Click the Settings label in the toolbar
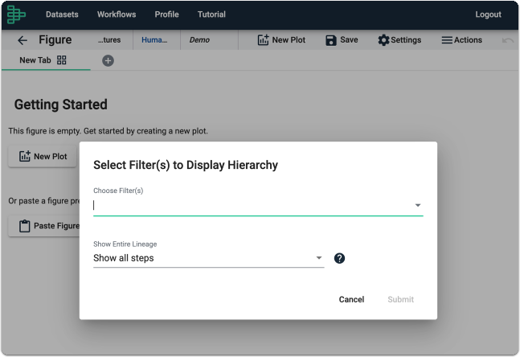The image size is (520, 357). [x=406, y=40]
